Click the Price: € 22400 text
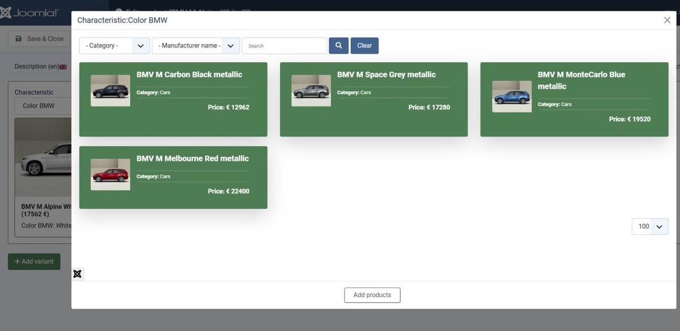Screen dimensions: 680x331 (228, 191)
